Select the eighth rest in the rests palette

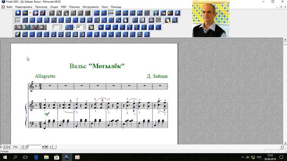pos(130,27)
